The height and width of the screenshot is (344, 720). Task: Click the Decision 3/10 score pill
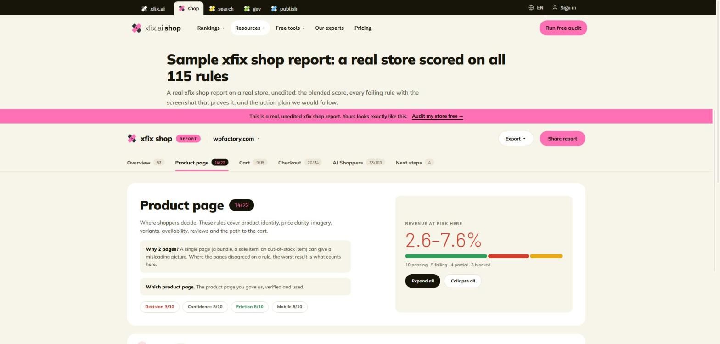click(x=160, y=307)
